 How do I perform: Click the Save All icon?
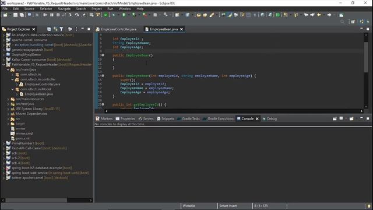pos(22,15)
